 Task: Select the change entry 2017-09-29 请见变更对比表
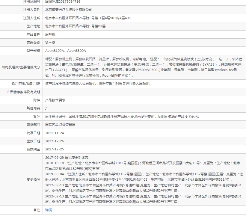(68, 158)
